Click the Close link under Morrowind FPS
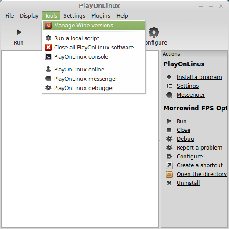 pos(183,130)
